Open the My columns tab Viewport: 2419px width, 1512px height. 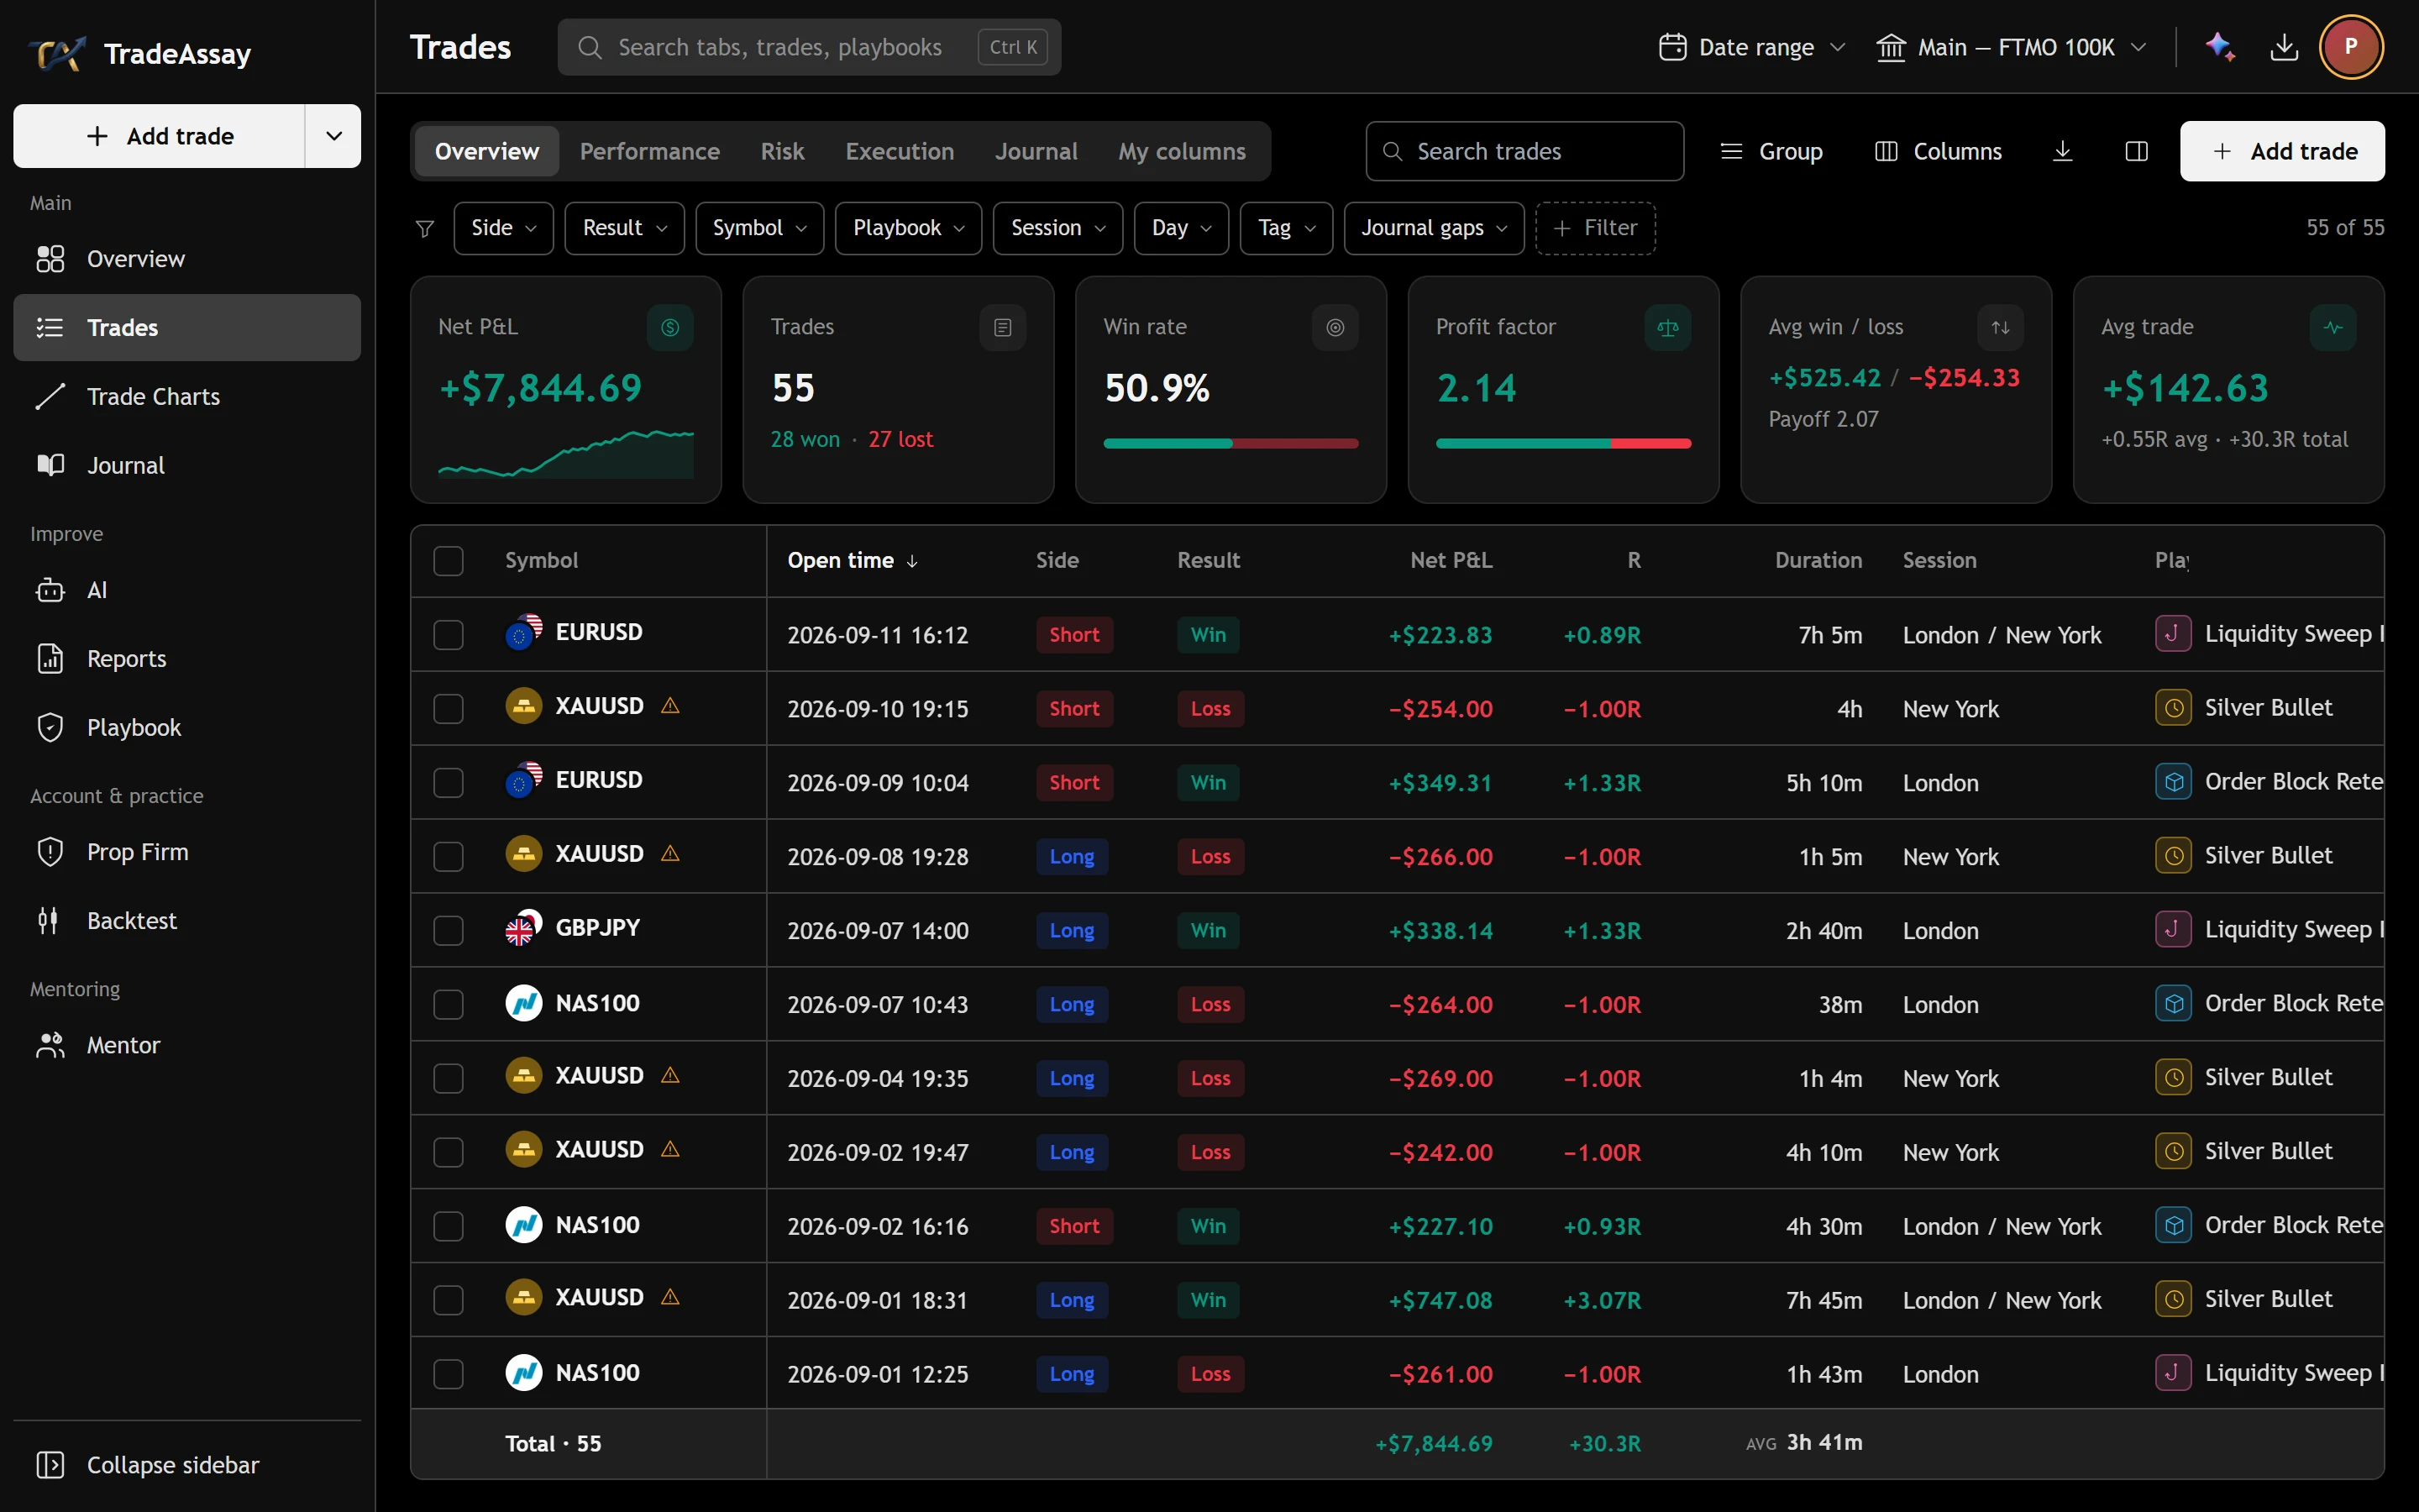(1182, 151)
